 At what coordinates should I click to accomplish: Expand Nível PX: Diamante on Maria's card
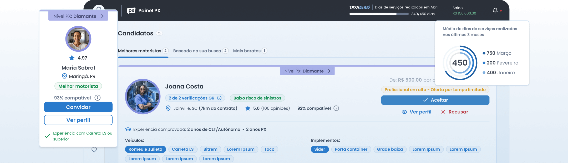click(x=78, y=16)
